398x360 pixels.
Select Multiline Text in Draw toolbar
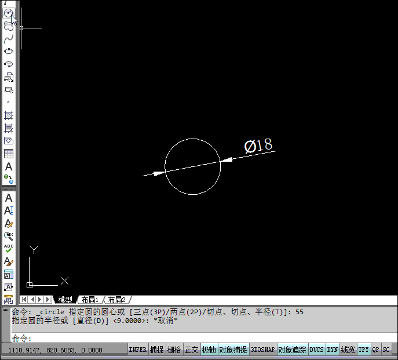9,166
